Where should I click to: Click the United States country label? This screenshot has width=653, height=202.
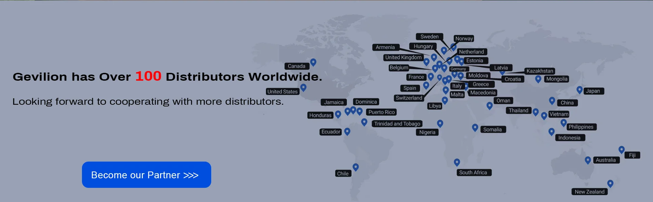(282, 92)
